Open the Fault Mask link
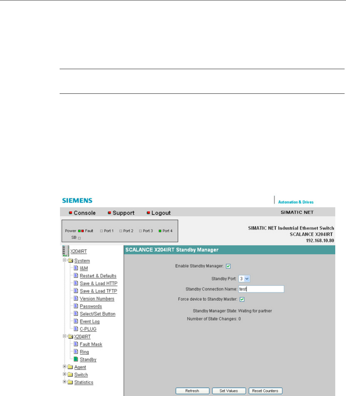This screenshot has width=346, height=396. [x=91, y=344]
